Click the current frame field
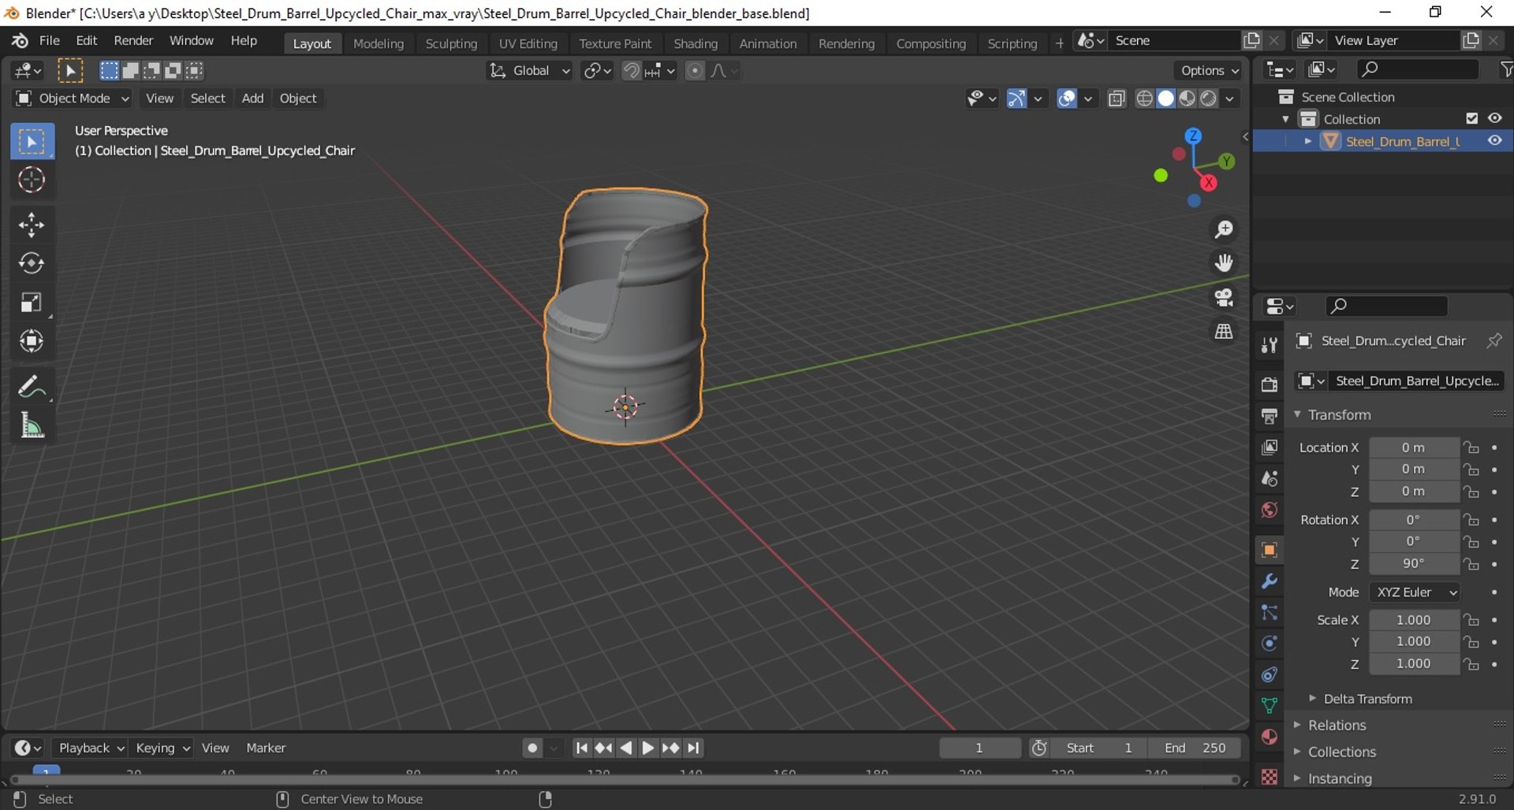1514x810 pixels. [979, 748]
